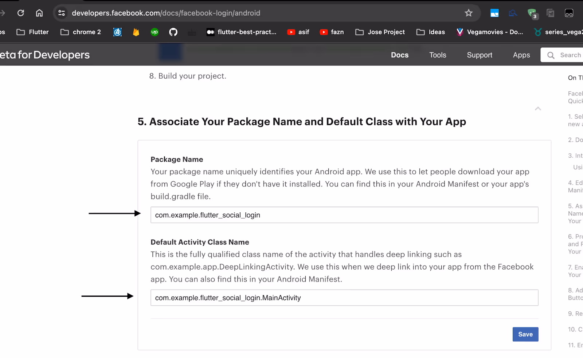Click the Search field in header

tap(562, 55)
